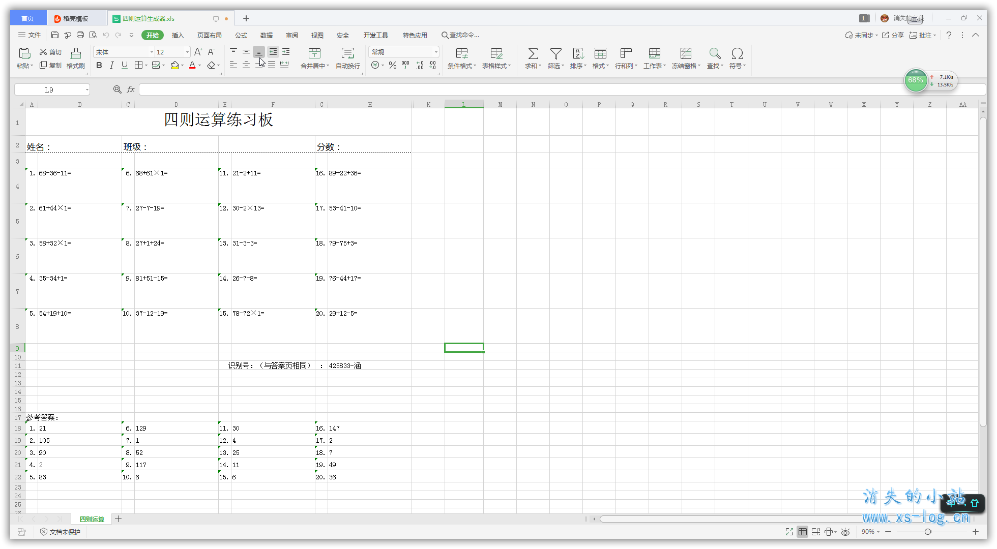This screenshot has height=549, width=997.
Task: Click the fx insert function icon
Action: click(x=131, y=89)
